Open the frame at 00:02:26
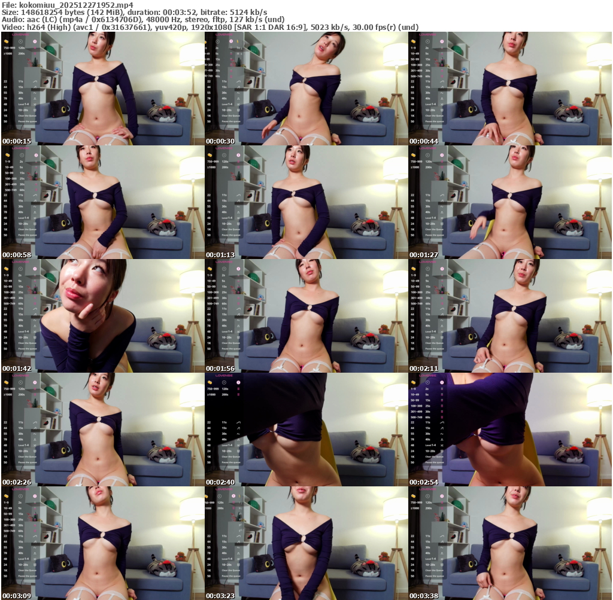Viewport: 613px width, 600px height. pyautogui.click(x=102, y=429)
